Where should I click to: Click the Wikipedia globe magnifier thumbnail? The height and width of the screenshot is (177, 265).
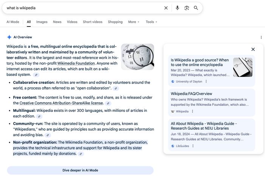click(137, 57)
